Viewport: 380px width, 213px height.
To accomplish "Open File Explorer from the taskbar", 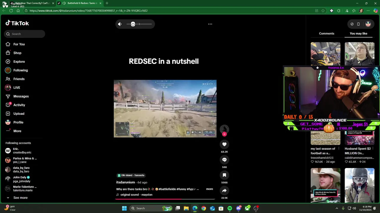I will [x=186, y=208].
